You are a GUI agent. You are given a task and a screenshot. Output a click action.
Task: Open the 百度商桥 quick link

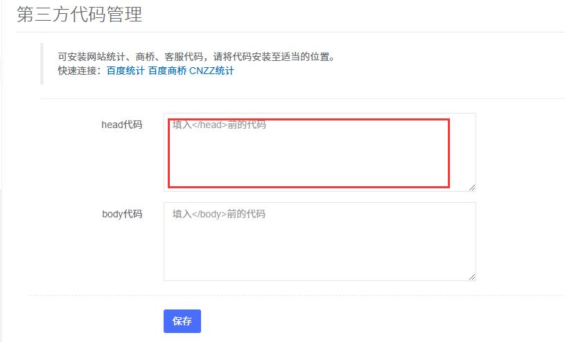click(x=167, y=71)
